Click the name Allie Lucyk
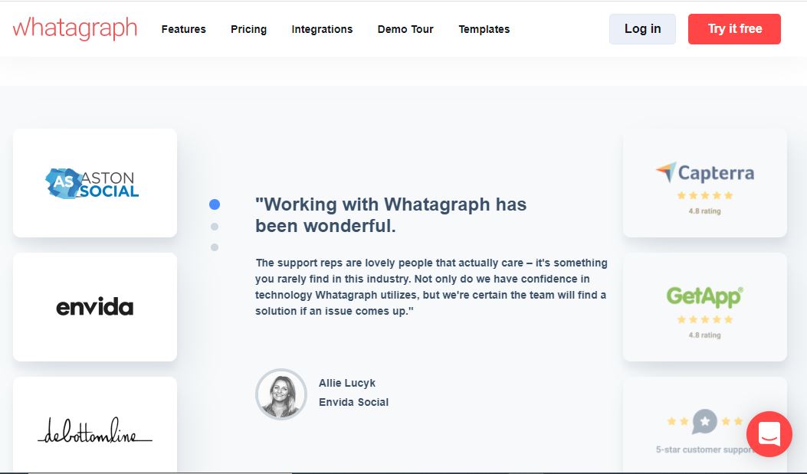Screen dimensions: 807x474 point(347,383)
